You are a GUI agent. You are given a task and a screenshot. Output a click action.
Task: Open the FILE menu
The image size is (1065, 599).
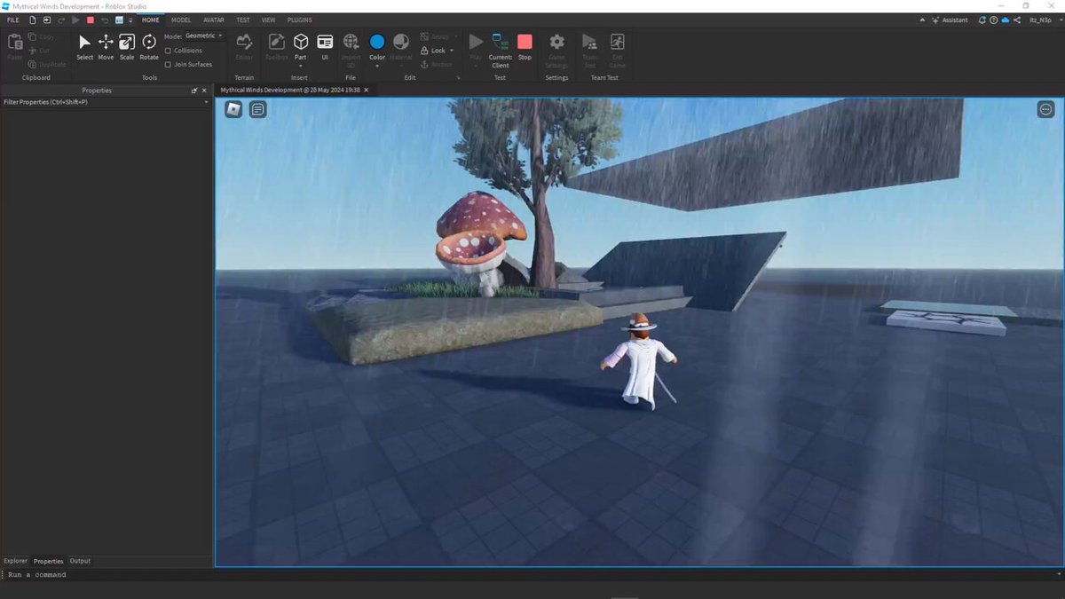click(13, 20)
